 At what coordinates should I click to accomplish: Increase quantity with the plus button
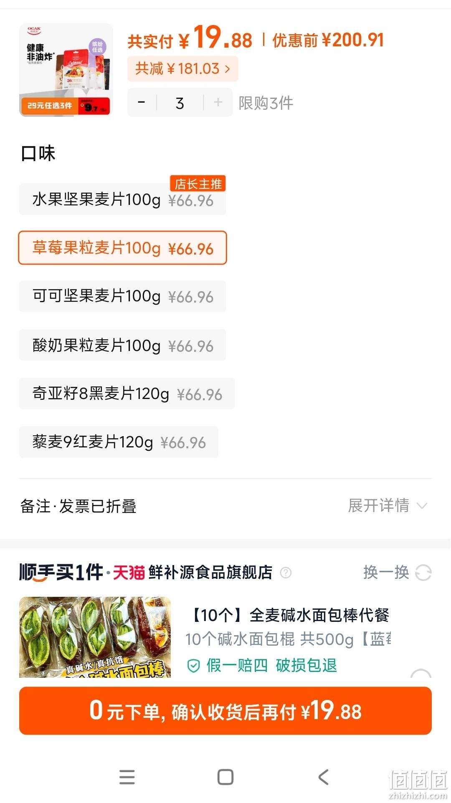click(218, 102)
